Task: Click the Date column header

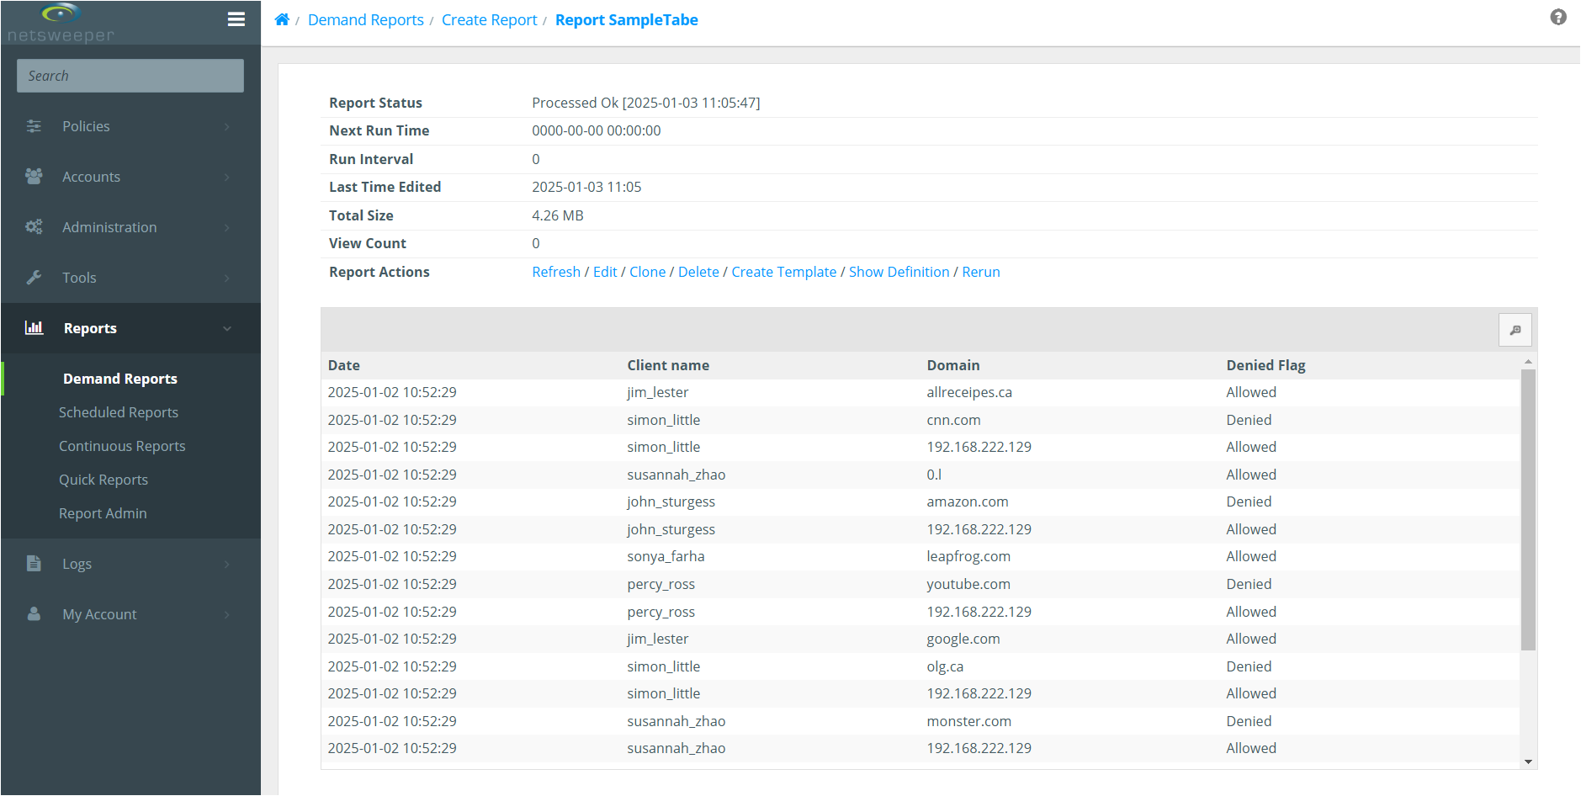Action: (344, 365)
